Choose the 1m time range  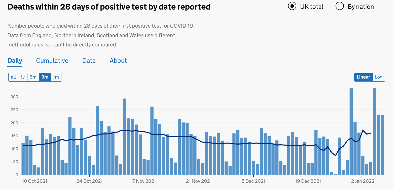pos(56,77)
